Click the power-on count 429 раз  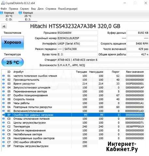pos(138,49)
